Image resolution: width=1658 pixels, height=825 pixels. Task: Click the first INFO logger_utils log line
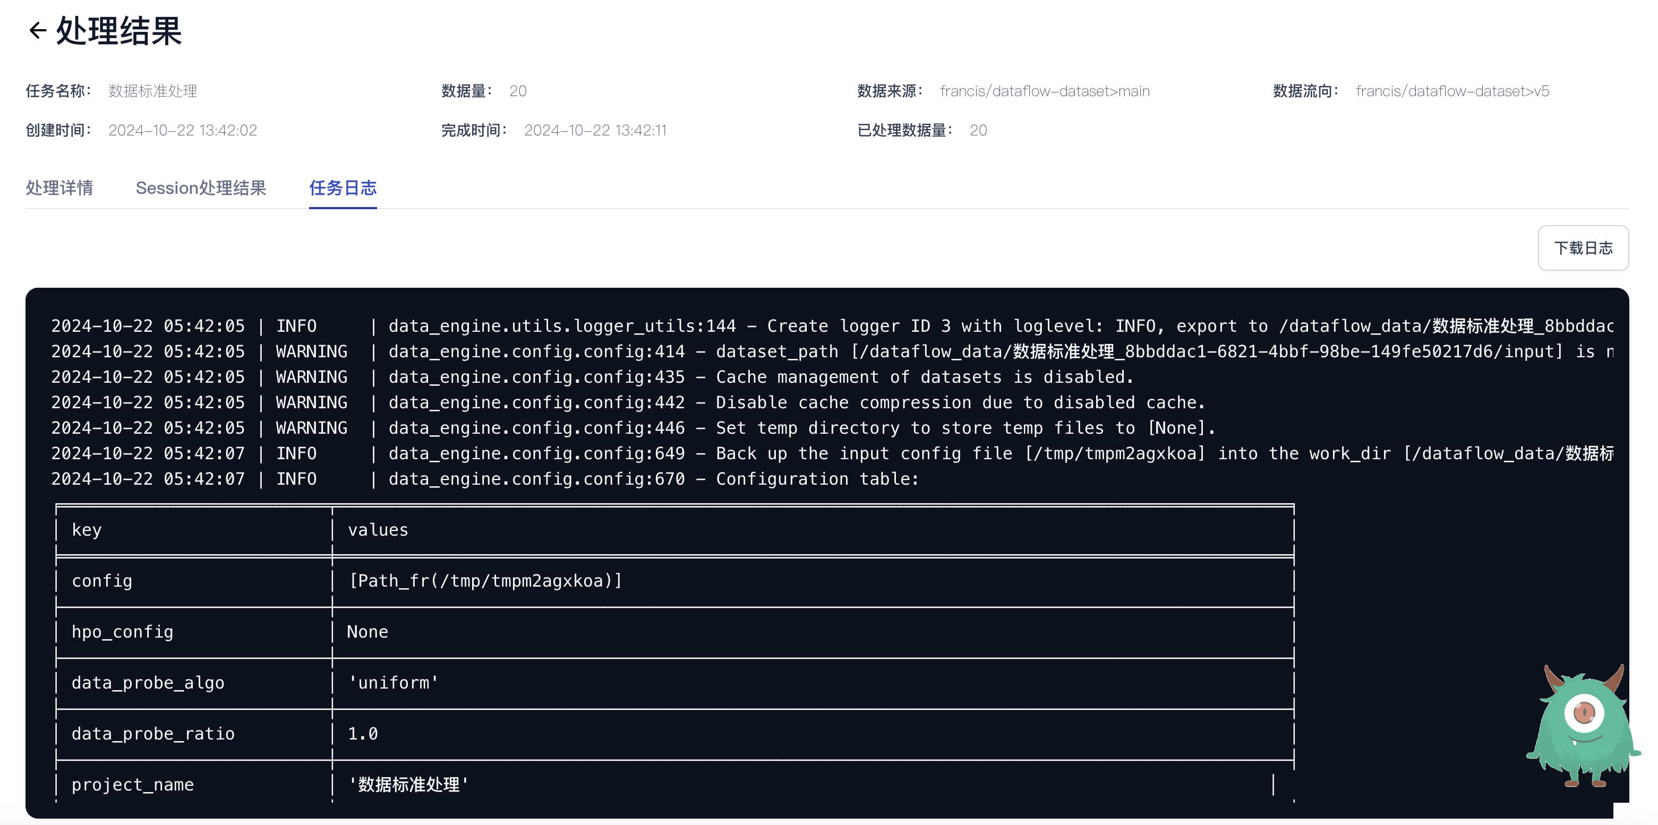coord(562,326)
